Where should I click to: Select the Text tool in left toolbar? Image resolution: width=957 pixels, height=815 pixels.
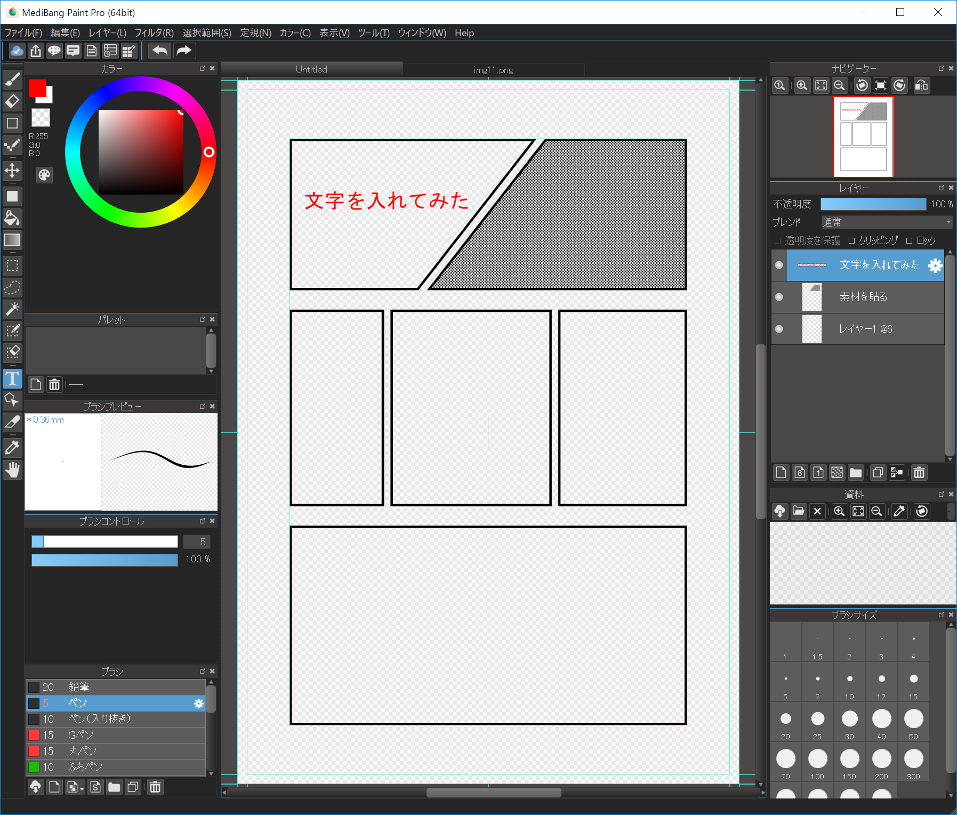pyautogui.click(x=12, y=378)
